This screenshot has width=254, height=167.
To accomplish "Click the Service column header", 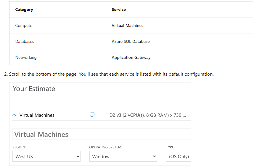I will (x=119, y=9).
